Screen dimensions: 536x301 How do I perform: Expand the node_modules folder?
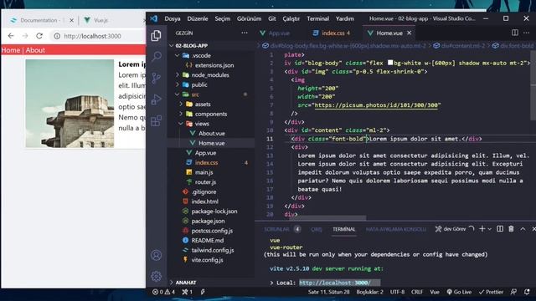pyautogui.click(x=177, y=74)
